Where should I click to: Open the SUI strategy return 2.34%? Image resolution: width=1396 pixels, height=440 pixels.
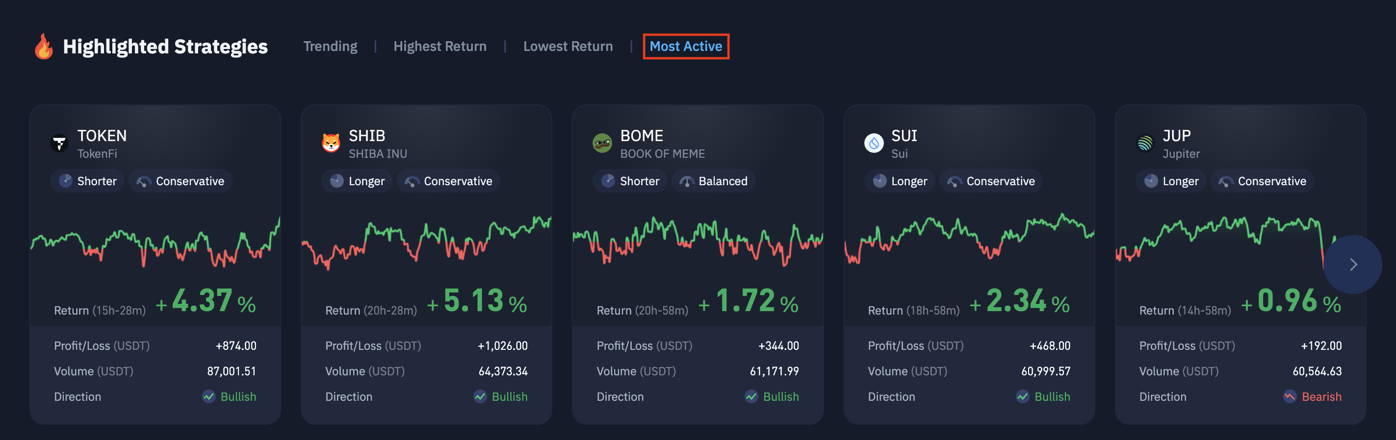pyautogui.click(x=1019, y=301)
